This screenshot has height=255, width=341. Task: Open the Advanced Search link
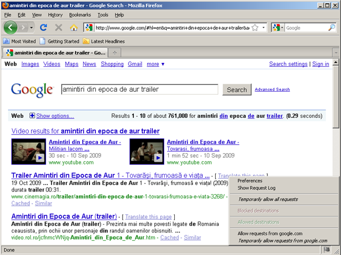tap(272, 90)
